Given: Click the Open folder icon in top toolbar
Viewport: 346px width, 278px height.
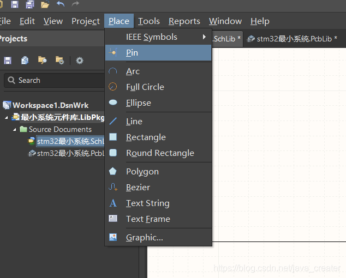Looking at the screenshot, I should point(45,4).
